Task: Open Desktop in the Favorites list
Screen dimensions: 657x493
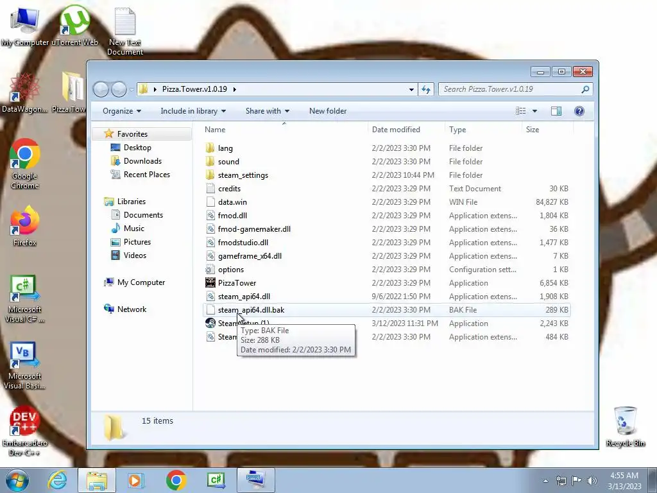Action: (137, 148)
